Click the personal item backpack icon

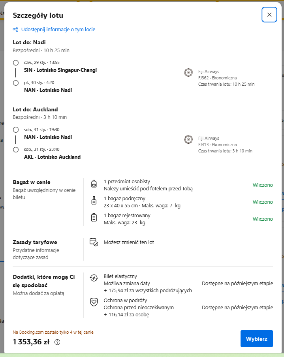coord(94,184)
